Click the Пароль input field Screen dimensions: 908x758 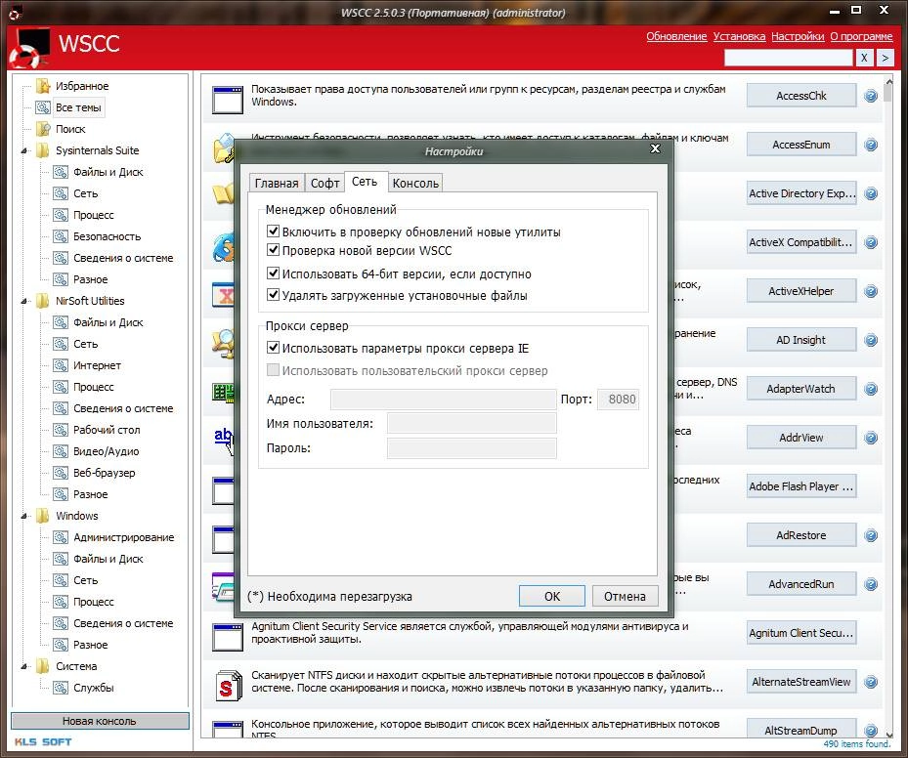tap(471, 448)
